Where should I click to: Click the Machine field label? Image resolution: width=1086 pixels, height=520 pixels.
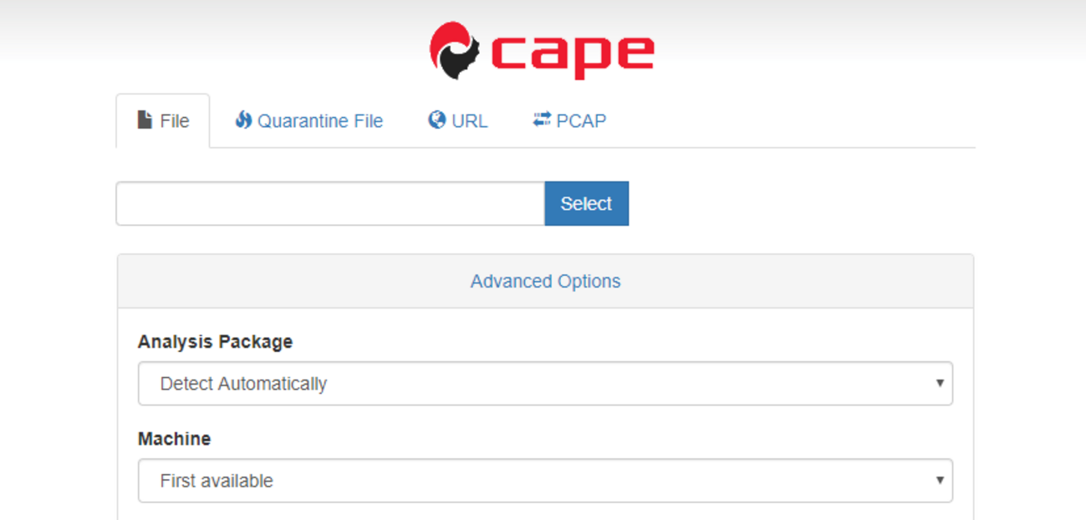174,439
